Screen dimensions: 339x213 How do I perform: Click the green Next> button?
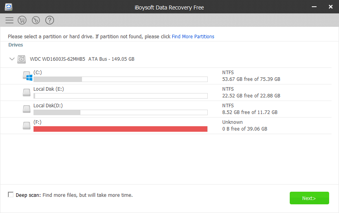(x=309, y=198)
